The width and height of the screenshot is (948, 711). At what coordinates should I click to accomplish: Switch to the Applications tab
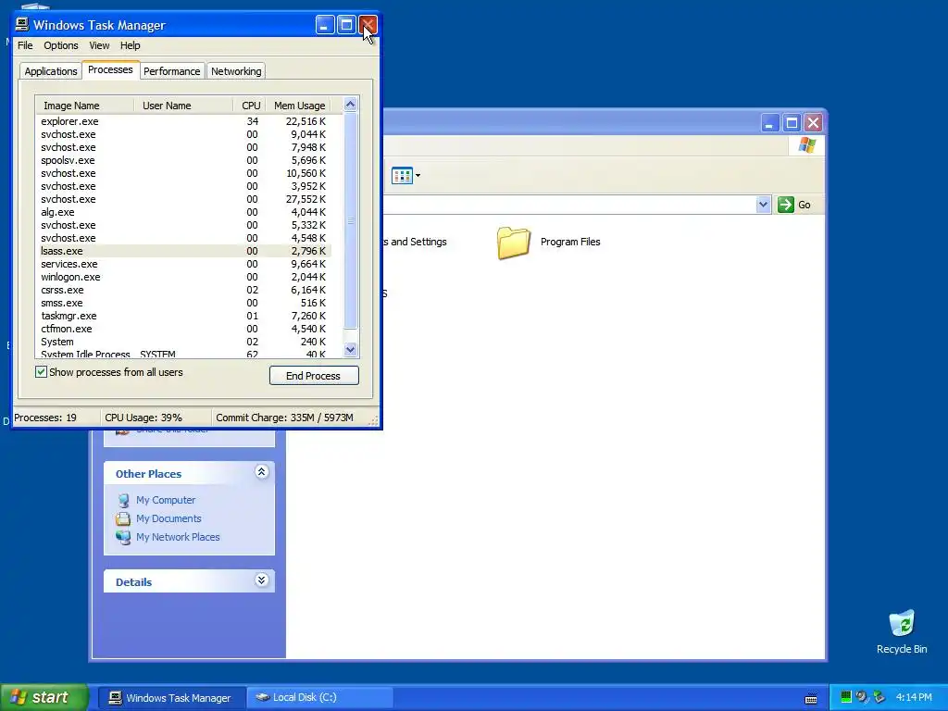[x=51, y=71]
